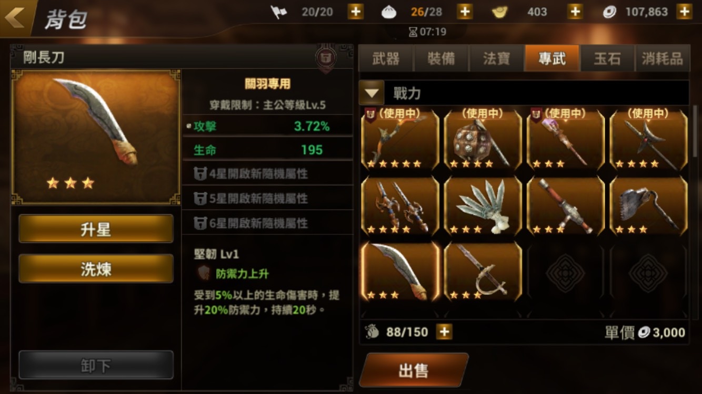Screen dimensions: 702x394
Task: Click the greyed 卸下 unequip button
Action: (x=96, y=365)
